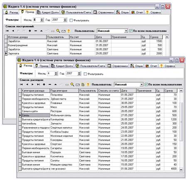
Task: Open the Пользователь dropdown in expenses window
Action: point(141,84)
